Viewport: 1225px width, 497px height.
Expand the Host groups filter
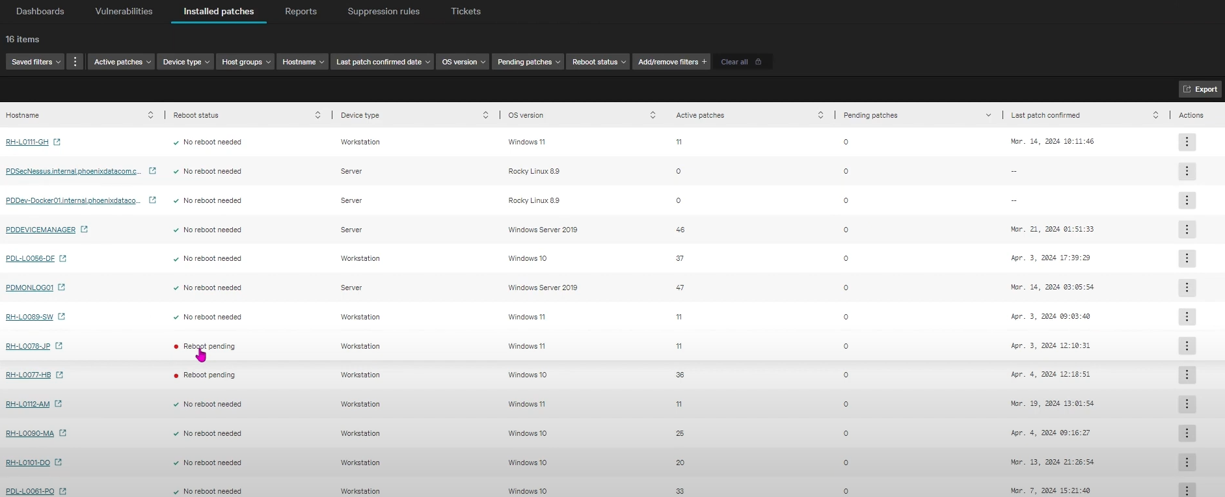coord(246,62)
